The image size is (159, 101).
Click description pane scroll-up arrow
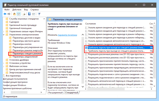click(x=83, y=35)
